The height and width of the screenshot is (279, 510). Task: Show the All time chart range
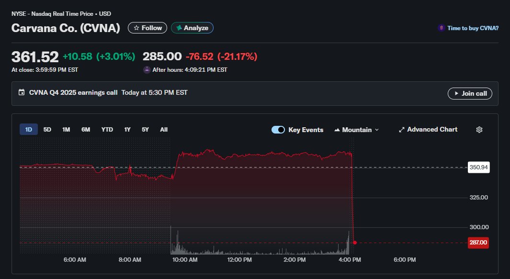(164, 129)
